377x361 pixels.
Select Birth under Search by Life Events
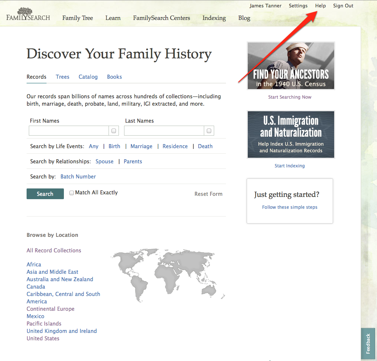114,146
